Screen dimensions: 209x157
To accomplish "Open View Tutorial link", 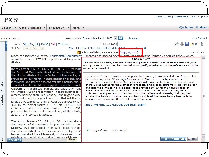I will tap(199, 38).
